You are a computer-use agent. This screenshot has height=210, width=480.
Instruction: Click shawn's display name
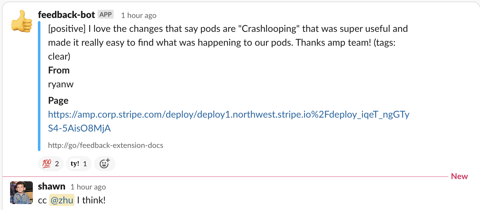tap(51, 186)
